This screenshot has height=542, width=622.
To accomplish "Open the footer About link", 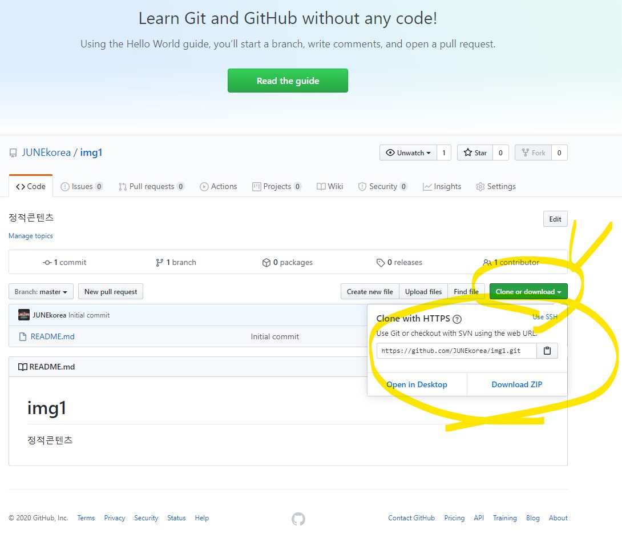I will click(558, 518).
